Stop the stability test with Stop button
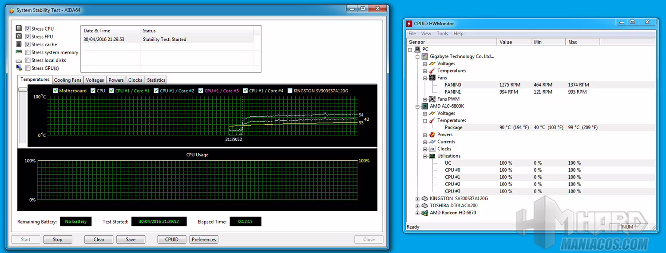 coord(58,239)
